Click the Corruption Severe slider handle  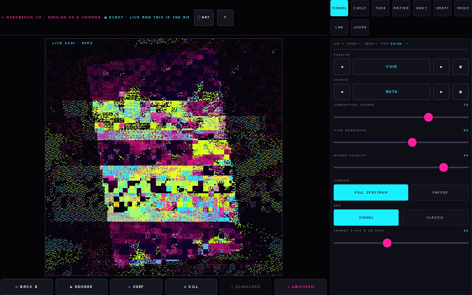point(428,117)
